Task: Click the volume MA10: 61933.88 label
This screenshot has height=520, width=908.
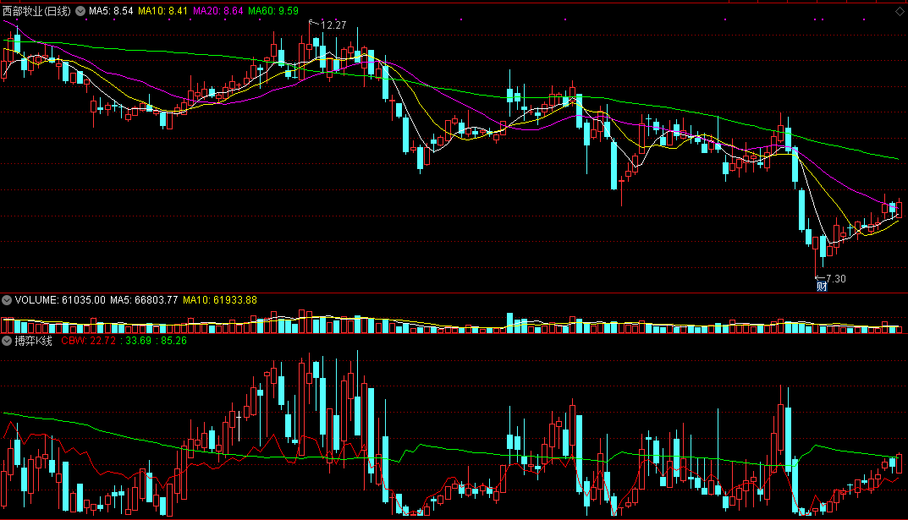Action: click(220, 300)
